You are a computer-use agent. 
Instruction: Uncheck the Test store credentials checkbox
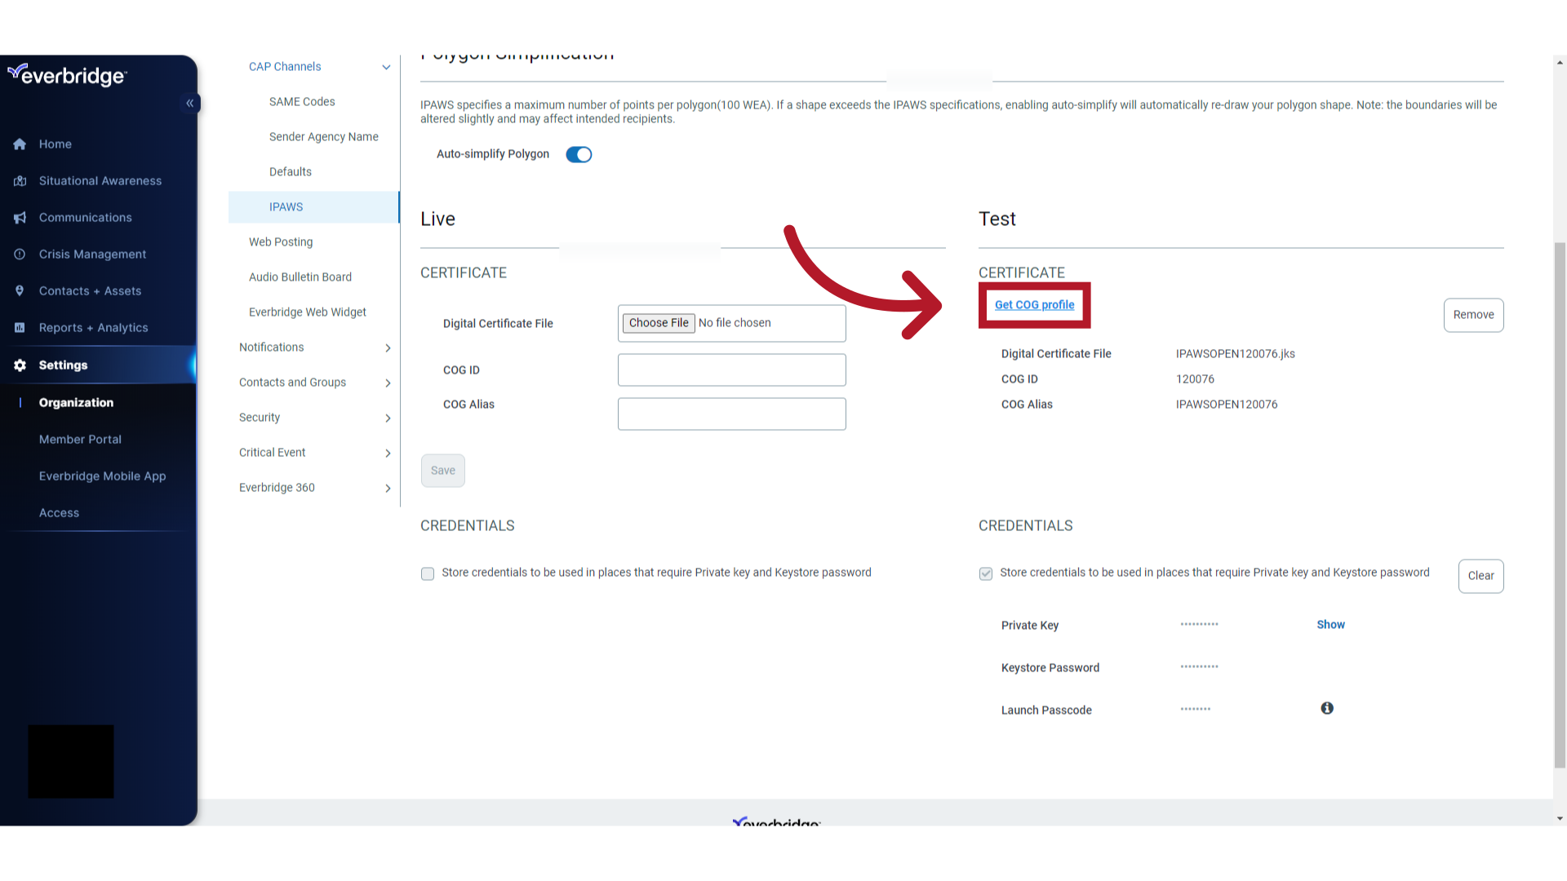pos(986,573)
